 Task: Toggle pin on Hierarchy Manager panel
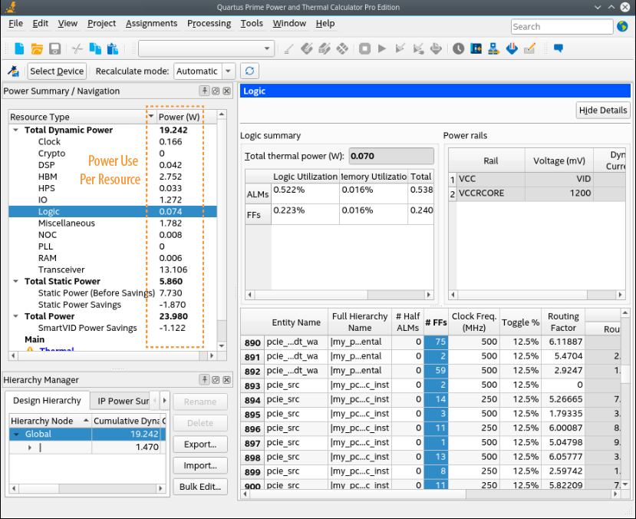click(205, 380)
